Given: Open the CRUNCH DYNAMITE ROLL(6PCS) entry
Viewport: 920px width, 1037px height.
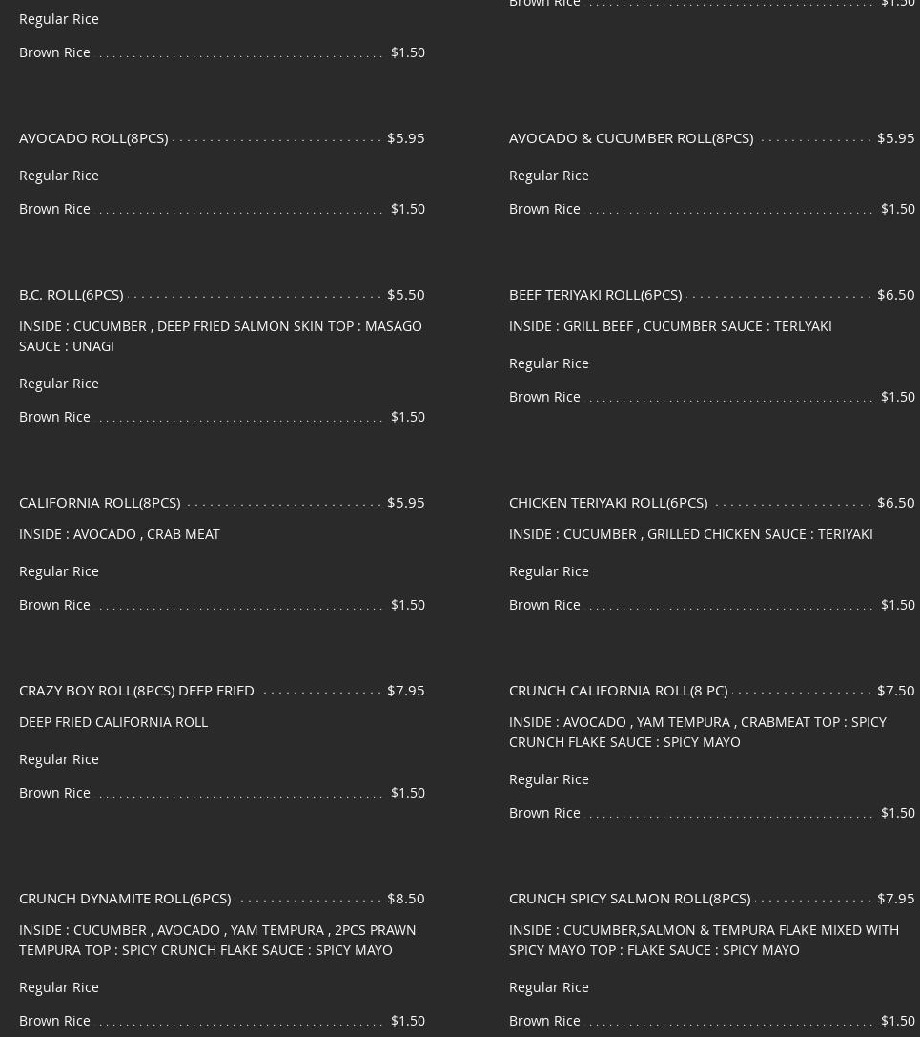Looking at the screenshot, I should [x=126, y=899].
